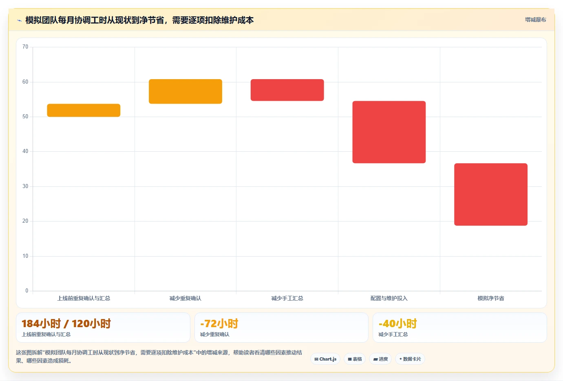
Task: Select the 数据卡片 tag chip
Action: 410,359
